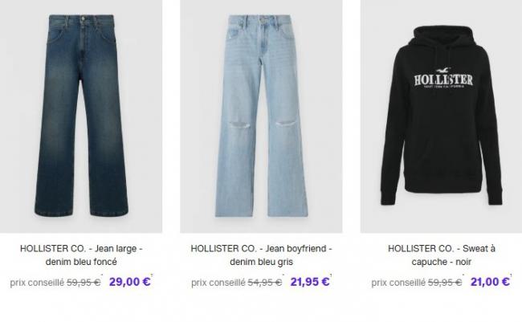This screenshot has width=522, height=322.
Task: Select the 21,00 € sale price
Action: (490, 282)
